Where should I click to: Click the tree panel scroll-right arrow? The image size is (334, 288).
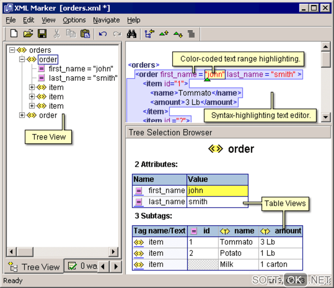113,252
